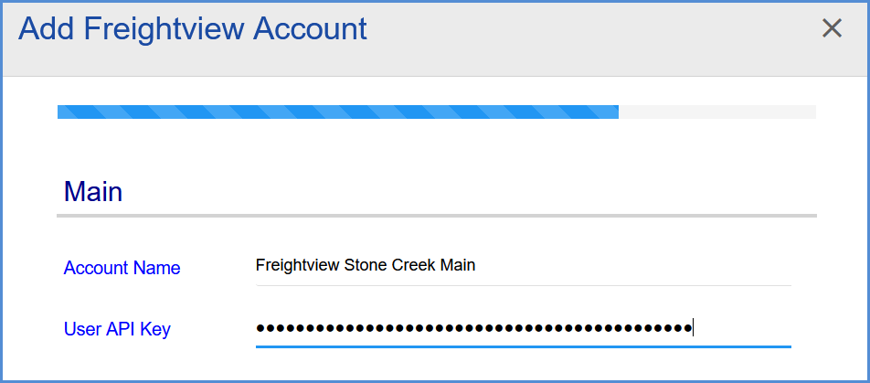Viewport: 870px width, 383px height.
Task: Click the unfilled gray part of progress bar
Action: coord(716,112)
